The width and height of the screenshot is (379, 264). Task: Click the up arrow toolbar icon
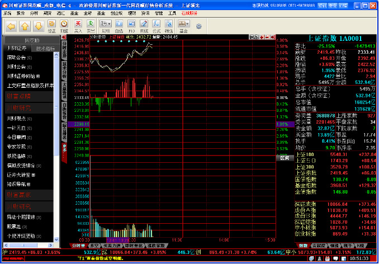pos(24,26)
